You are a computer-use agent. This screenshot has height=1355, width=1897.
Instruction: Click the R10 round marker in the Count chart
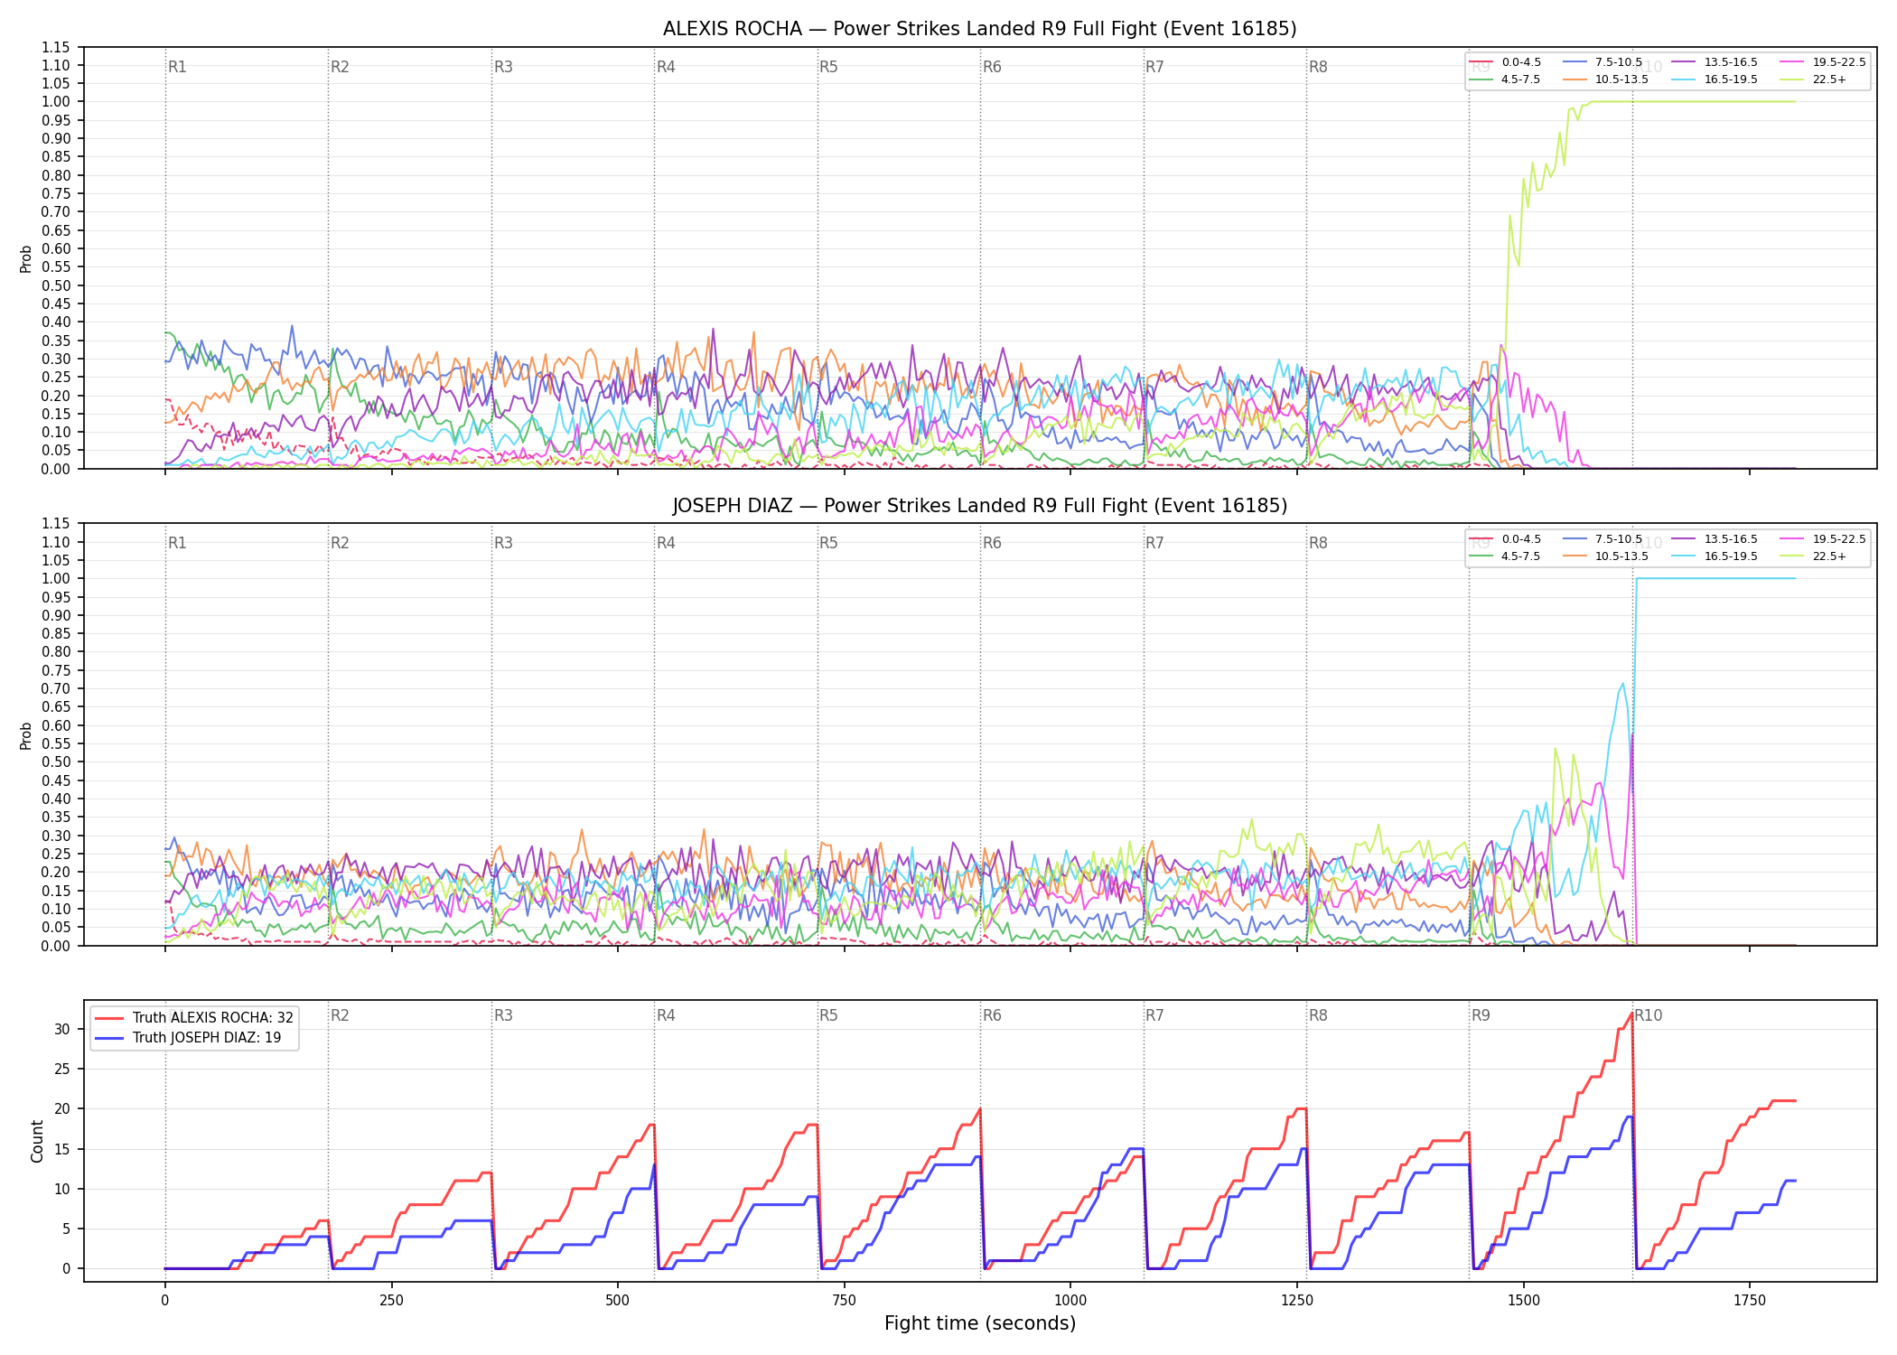(x=1648, y=1015)
